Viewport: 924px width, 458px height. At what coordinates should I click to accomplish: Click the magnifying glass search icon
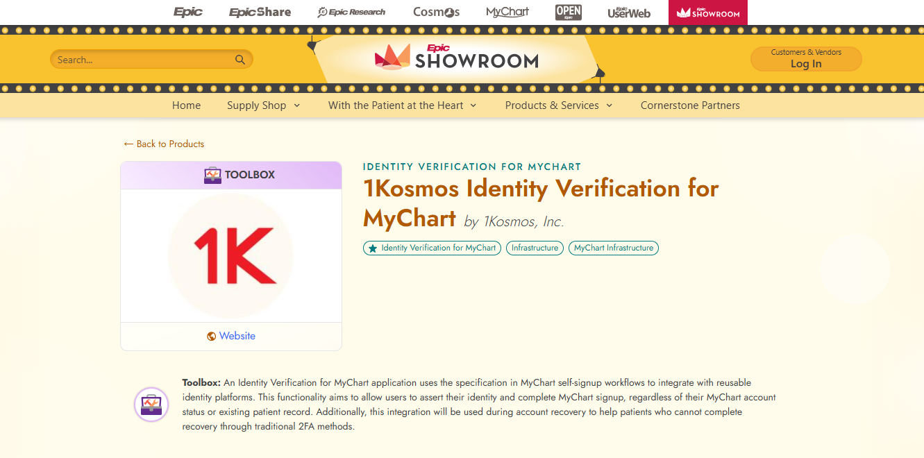pyautogui.click(x=240, y=60)
